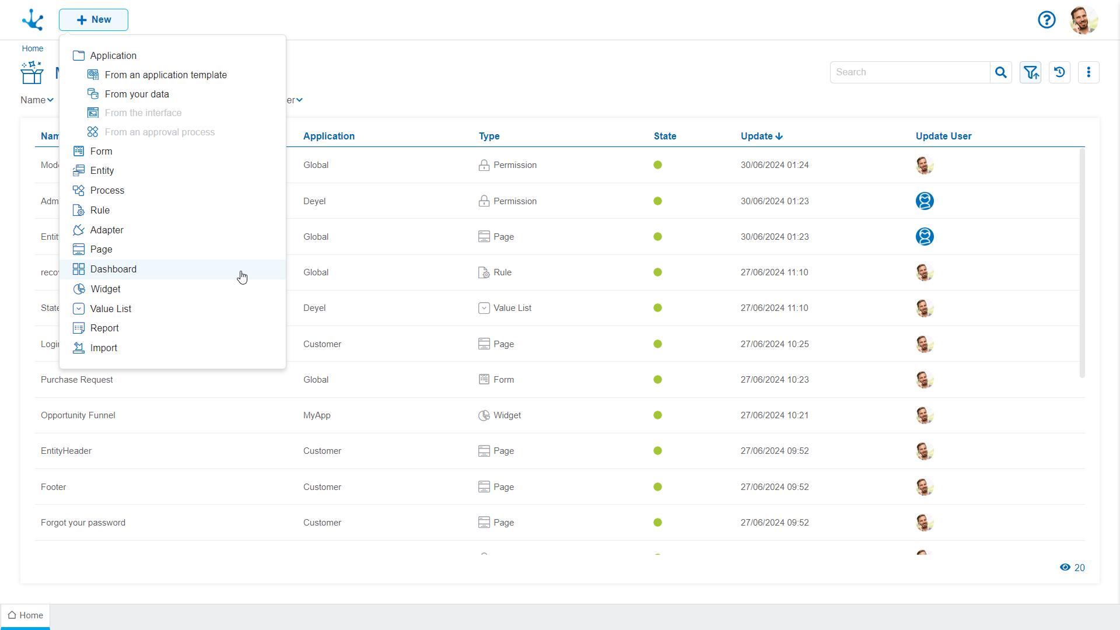Click the green state dot for Footer
This screenshot has height=630, width=1120.
pyautogui.click(x=657, y=487)
